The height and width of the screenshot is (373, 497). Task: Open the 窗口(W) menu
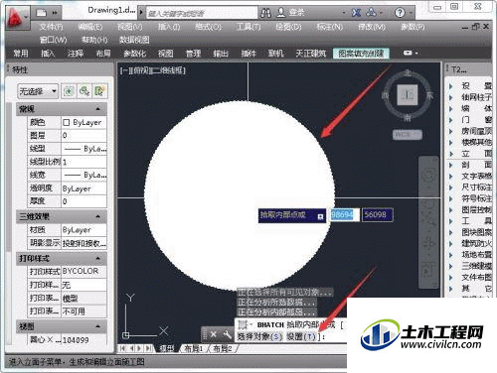[53, 40]
